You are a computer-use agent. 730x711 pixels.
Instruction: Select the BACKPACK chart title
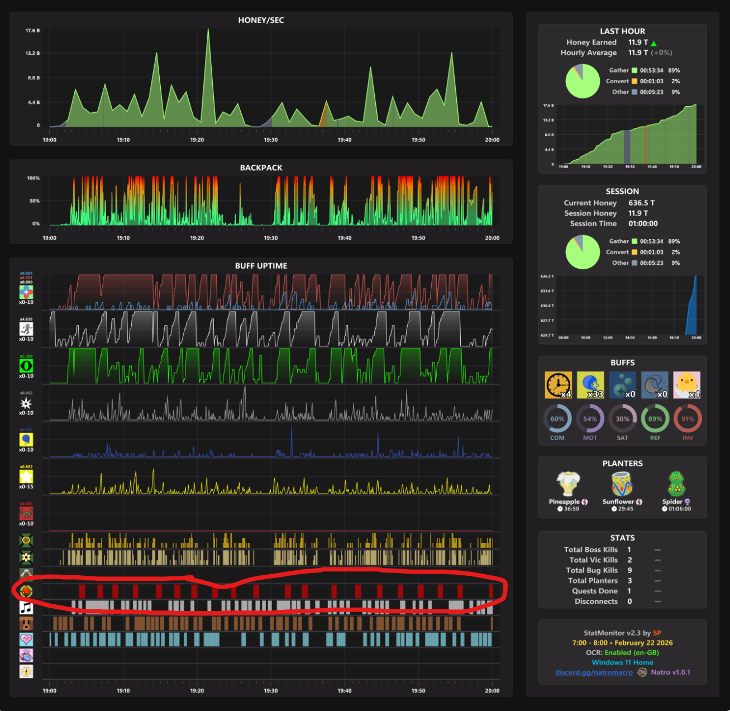(x=260, y=168)
